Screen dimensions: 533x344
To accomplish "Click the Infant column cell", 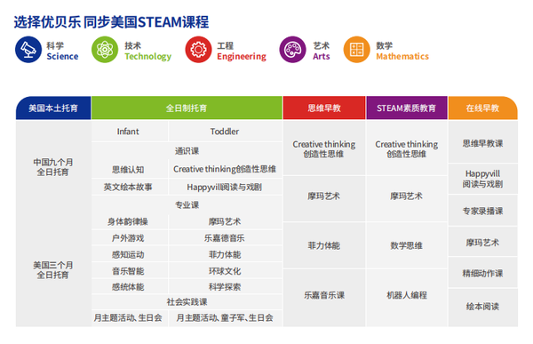I will [x=129, y=132].
